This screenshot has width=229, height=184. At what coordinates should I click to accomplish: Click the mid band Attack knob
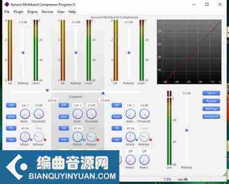(x=78, y=137)
